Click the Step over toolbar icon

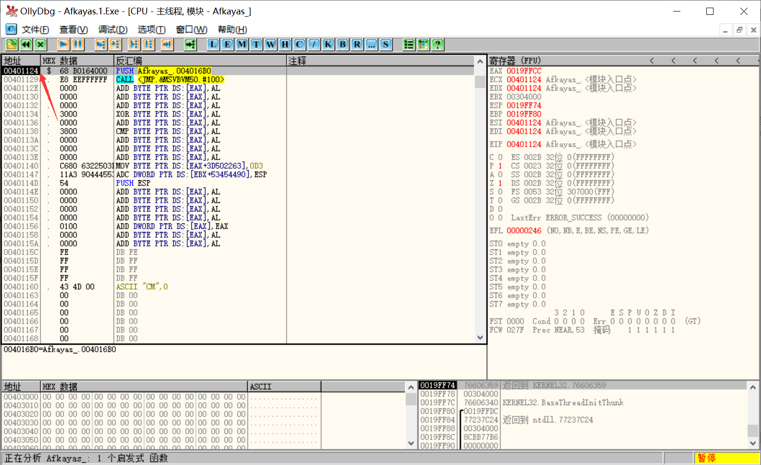click(115, 45)
